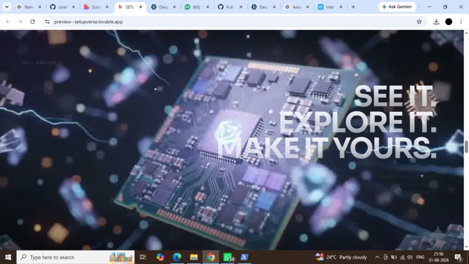Close the "Inter" tab
This screenshot has height=264, width=469.
tap(340, 7)
